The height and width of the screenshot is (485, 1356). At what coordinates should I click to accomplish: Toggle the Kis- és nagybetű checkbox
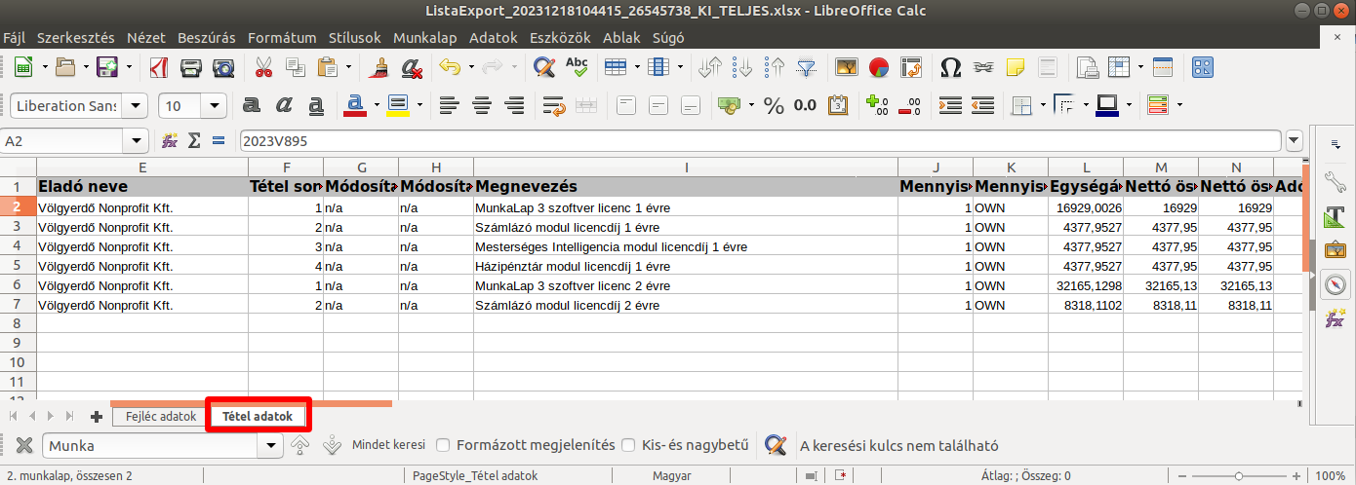point(628,445)
